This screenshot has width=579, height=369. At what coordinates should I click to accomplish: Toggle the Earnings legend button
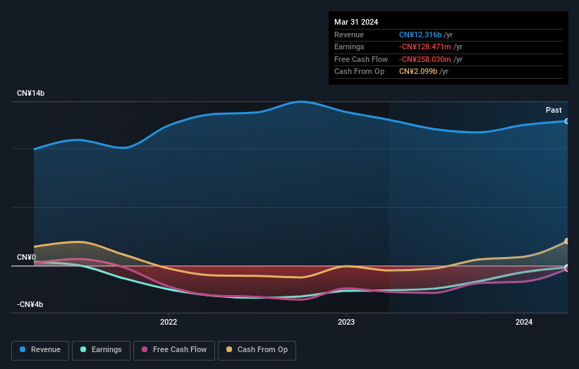(101, 350)
